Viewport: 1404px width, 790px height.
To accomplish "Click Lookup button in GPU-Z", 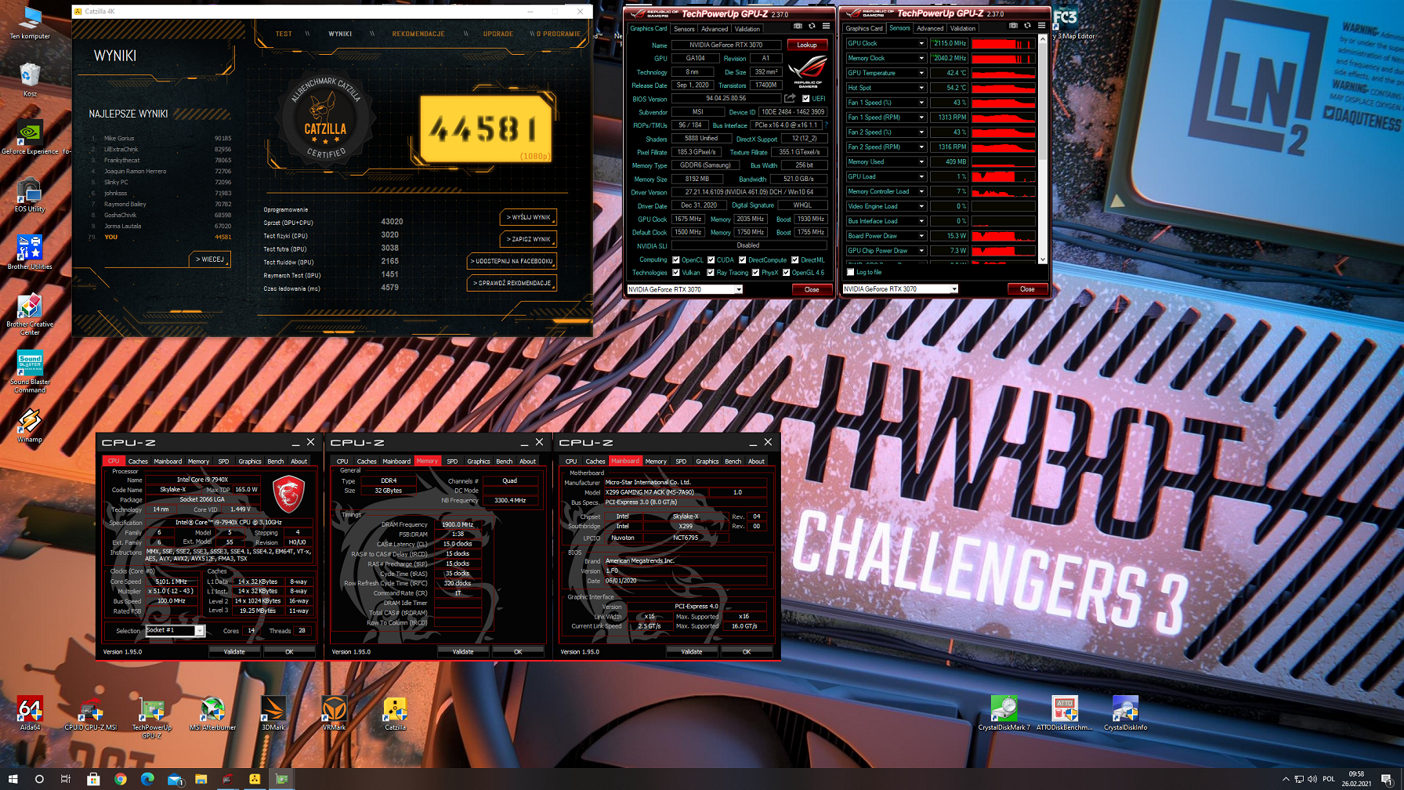I will [x=807, y=45].
